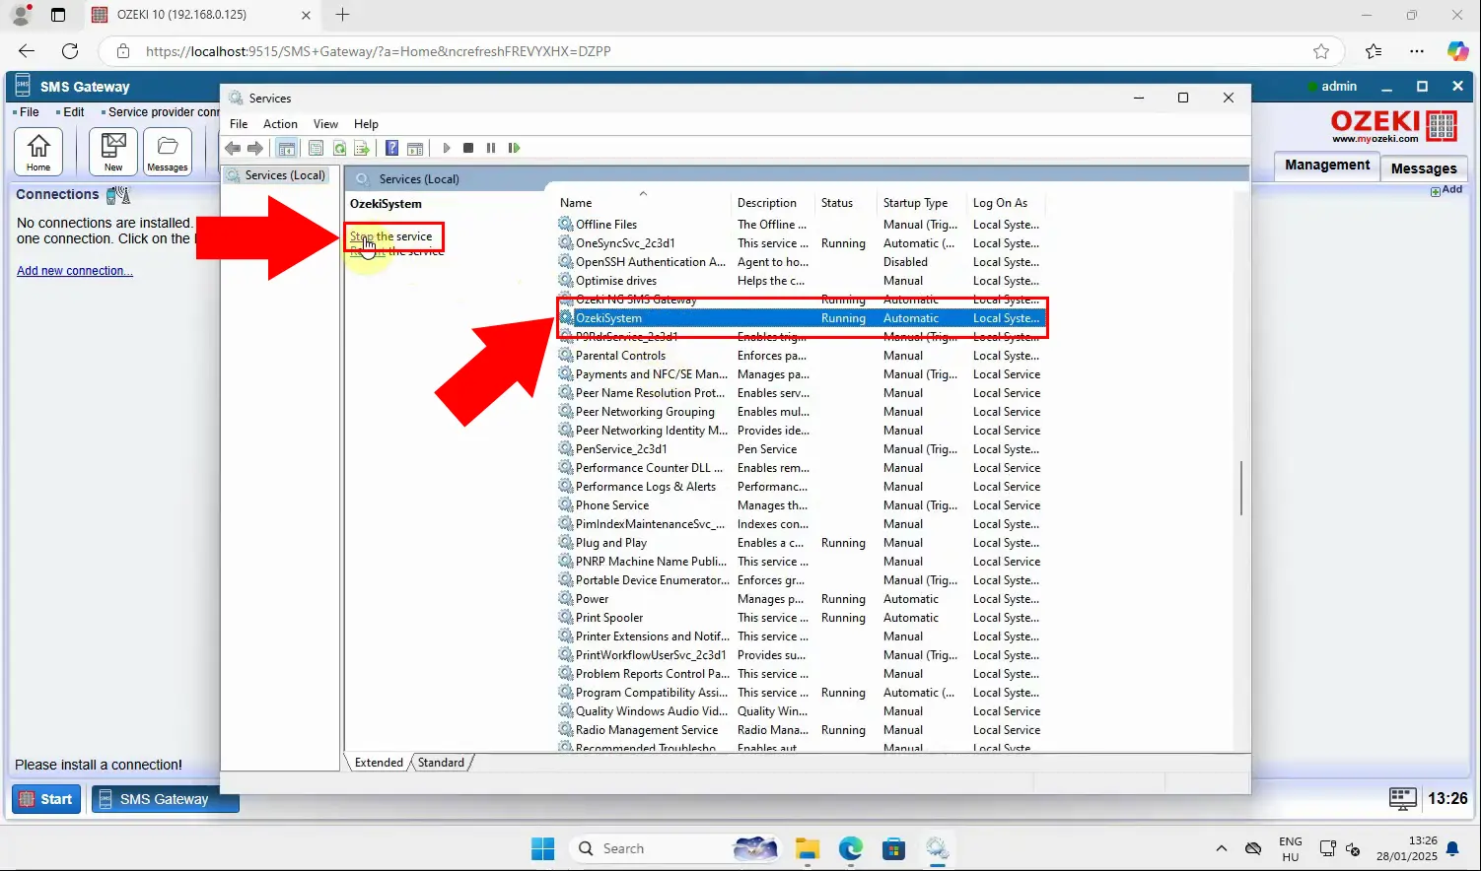The image size is (1481, 871).
Task: Switch to the Standard tab
Action: pos(441,763)
